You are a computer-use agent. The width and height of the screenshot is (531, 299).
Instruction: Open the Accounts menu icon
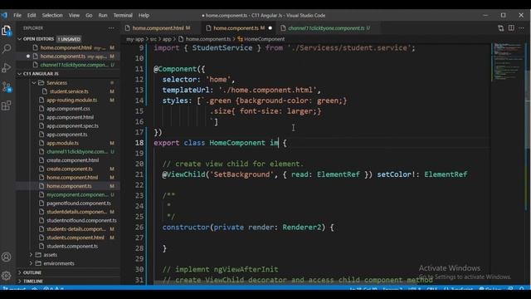point(6,257)
